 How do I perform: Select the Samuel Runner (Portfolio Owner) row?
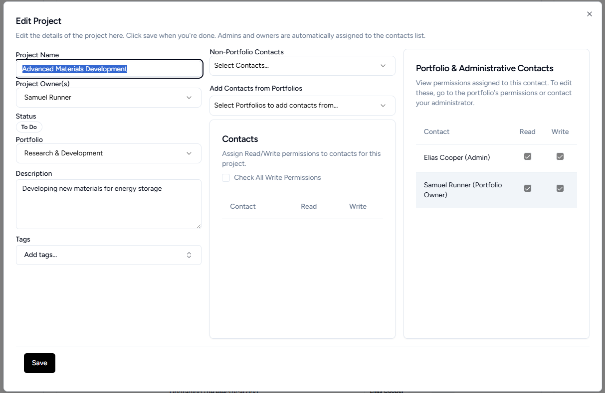click(x=463, y=190)
